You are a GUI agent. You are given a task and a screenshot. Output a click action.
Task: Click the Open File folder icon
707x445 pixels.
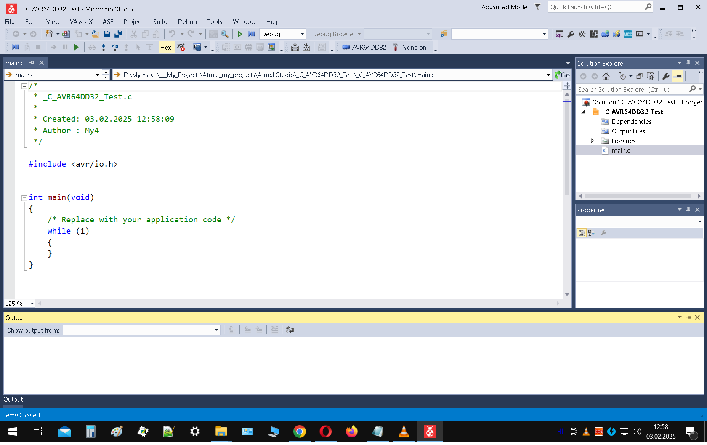click(x=96, y=34)
